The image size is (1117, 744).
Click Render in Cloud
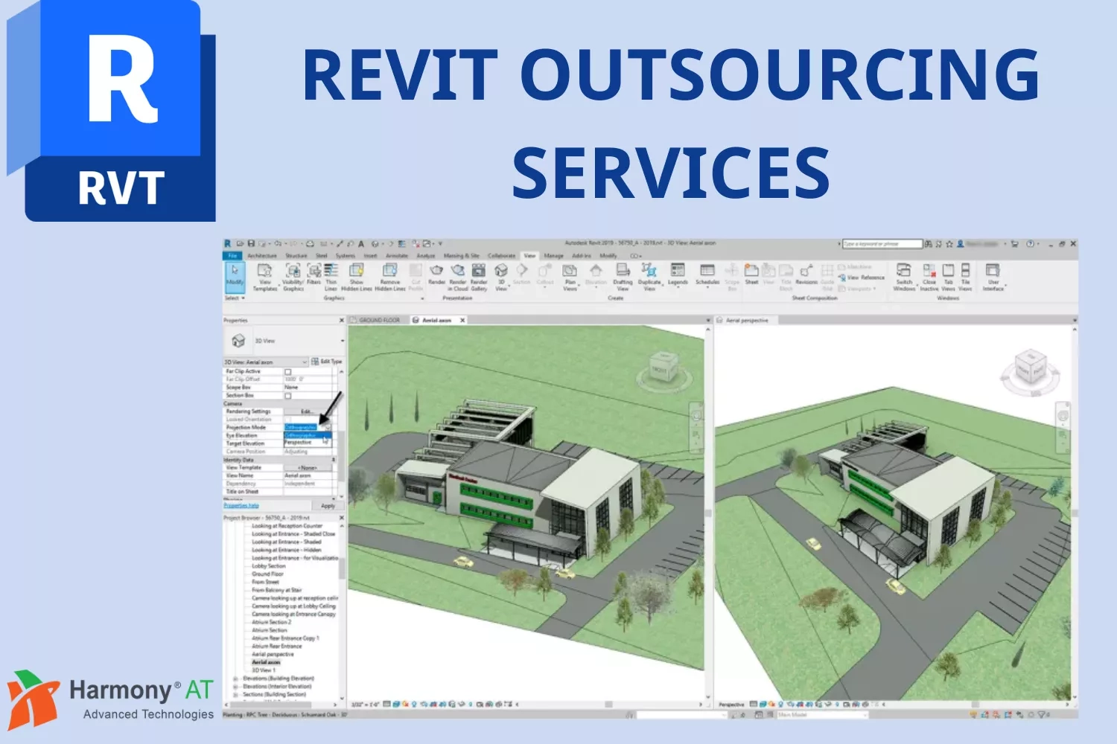(x=458, y=277)
